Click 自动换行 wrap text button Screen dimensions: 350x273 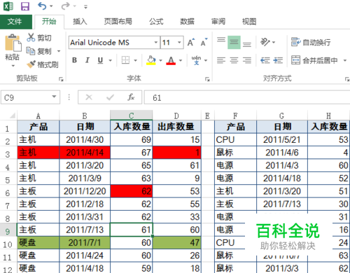pyautogui.click(x=311, y=42)
